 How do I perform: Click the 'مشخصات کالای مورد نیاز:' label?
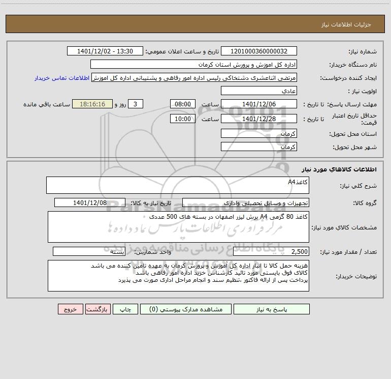pyautogui.click(x=344, y=227)
